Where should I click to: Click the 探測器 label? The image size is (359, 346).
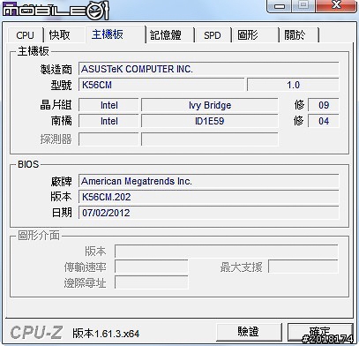(56, 139)
